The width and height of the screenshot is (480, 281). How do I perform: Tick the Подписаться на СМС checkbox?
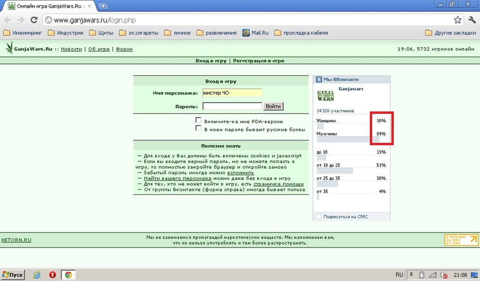(318, 217)
